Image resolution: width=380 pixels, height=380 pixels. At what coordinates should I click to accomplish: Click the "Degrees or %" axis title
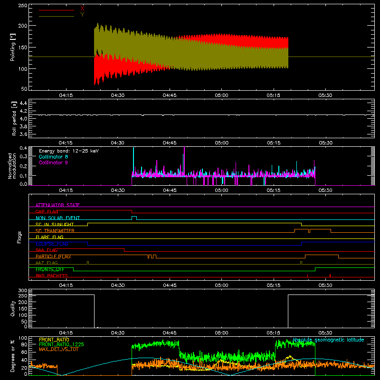point(13,356)
